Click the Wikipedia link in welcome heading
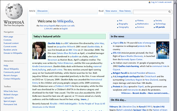 click(65, 21)
